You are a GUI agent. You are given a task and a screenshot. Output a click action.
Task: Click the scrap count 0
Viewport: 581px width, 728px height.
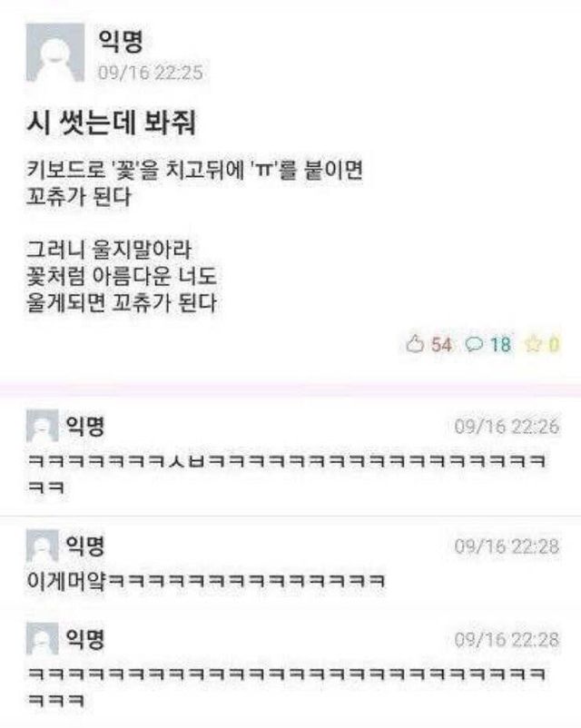(x=554, y=345)
